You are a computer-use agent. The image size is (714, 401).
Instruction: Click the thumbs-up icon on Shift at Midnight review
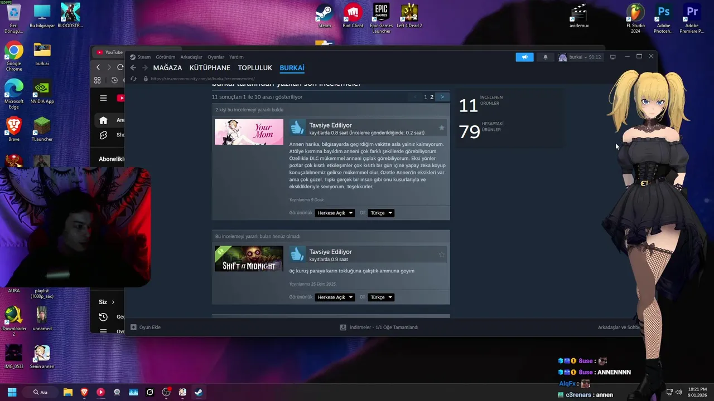click(x=297, y=254)
